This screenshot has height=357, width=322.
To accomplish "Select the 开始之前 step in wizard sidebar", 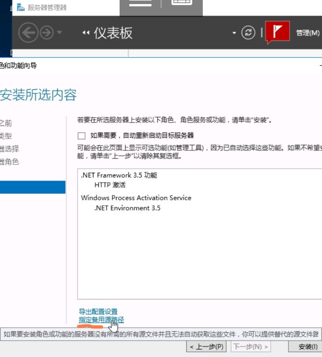I will (x=6, y=123).
